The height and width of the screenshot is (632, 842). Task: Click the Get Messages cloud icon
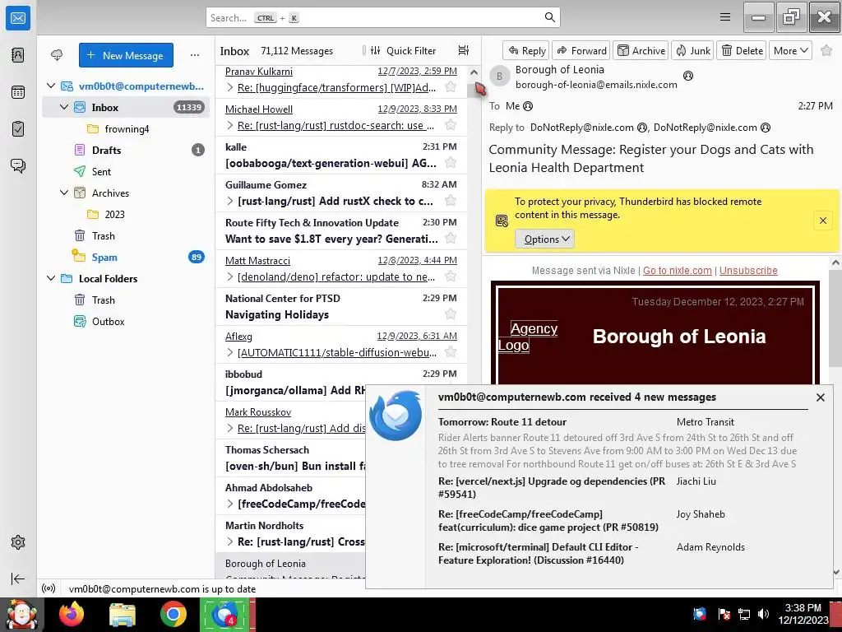(x=57, y=55)
